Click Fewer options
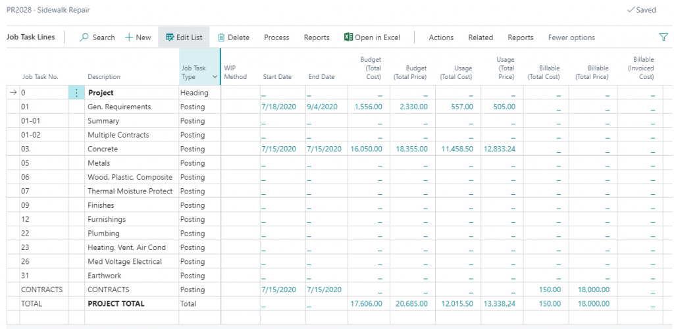Viewport: 674px width, 329px height. click(x=571, y=38)
